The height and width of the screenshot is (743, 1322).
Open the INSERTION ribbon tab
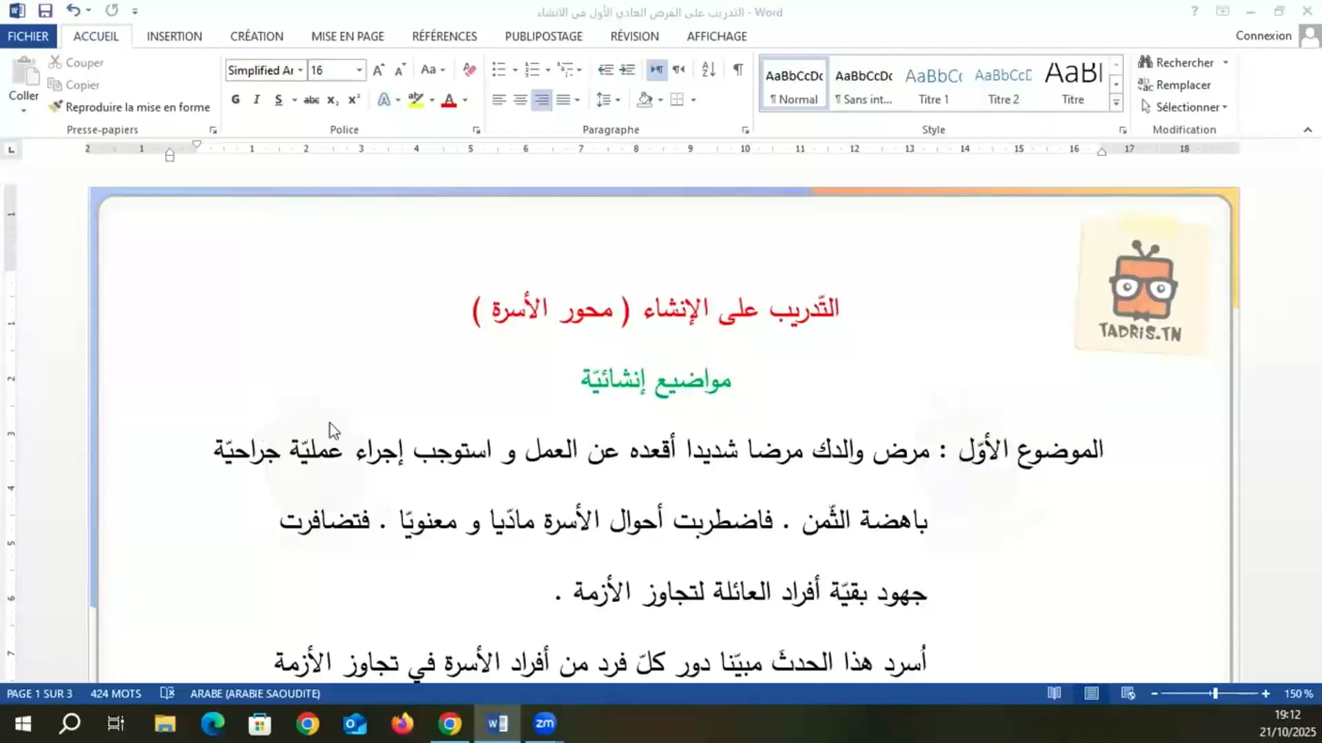click(x=174, y=36)
